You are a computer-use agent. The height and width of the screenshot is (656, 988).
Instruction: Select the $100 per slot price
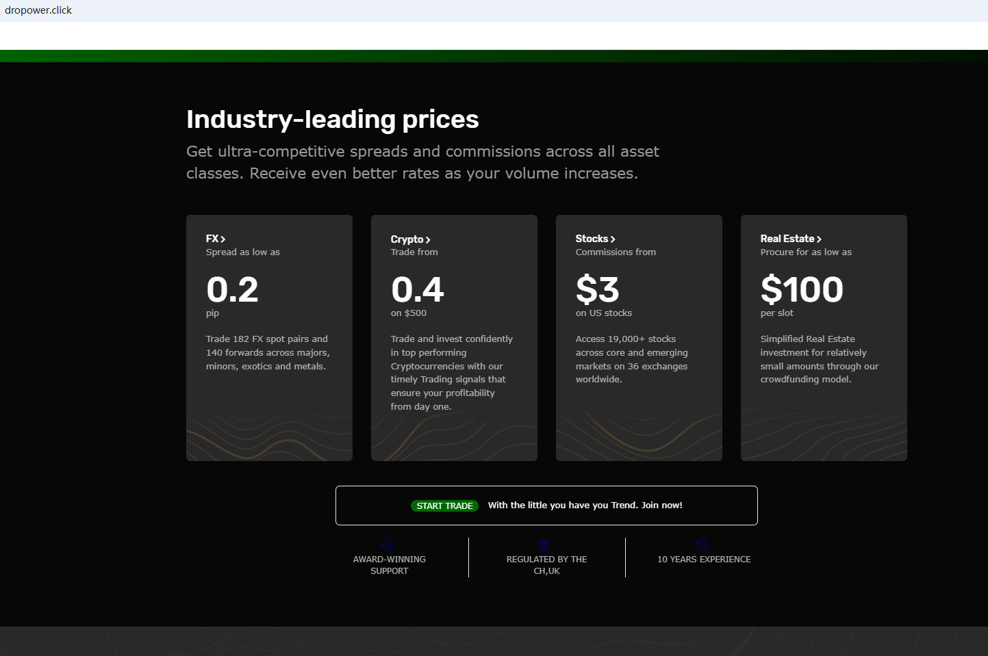(x=802, y=289)
